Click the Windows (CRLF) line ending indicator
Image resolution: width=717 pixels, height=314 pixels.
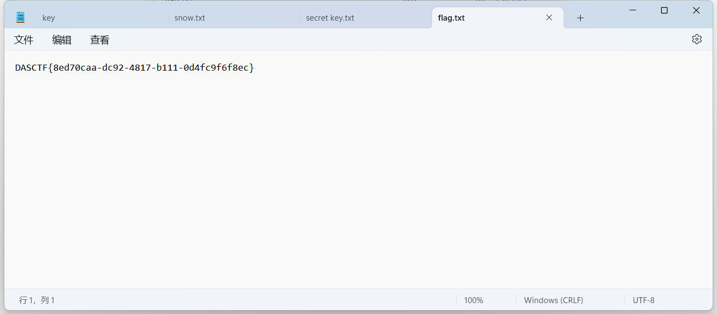[554, 300]
